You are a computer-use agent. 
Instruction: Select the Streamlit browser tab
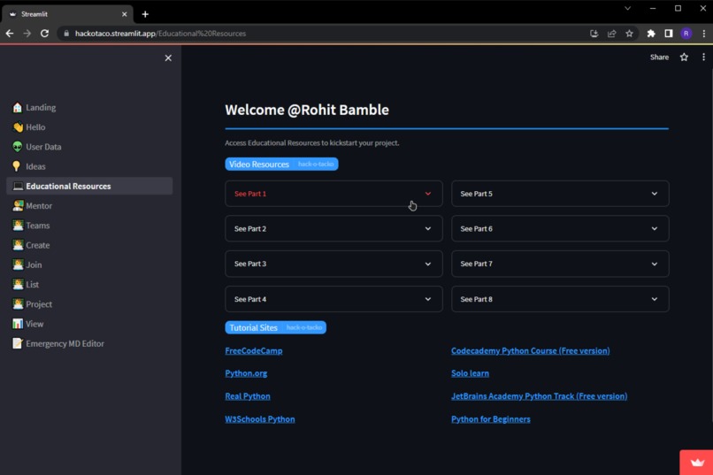click(x=67, y=14)
